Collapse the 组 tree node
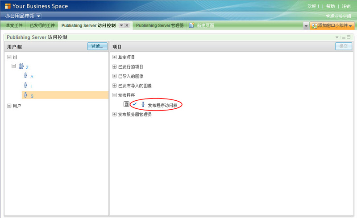Screen dimensions: 357x218 coord(9,57)
